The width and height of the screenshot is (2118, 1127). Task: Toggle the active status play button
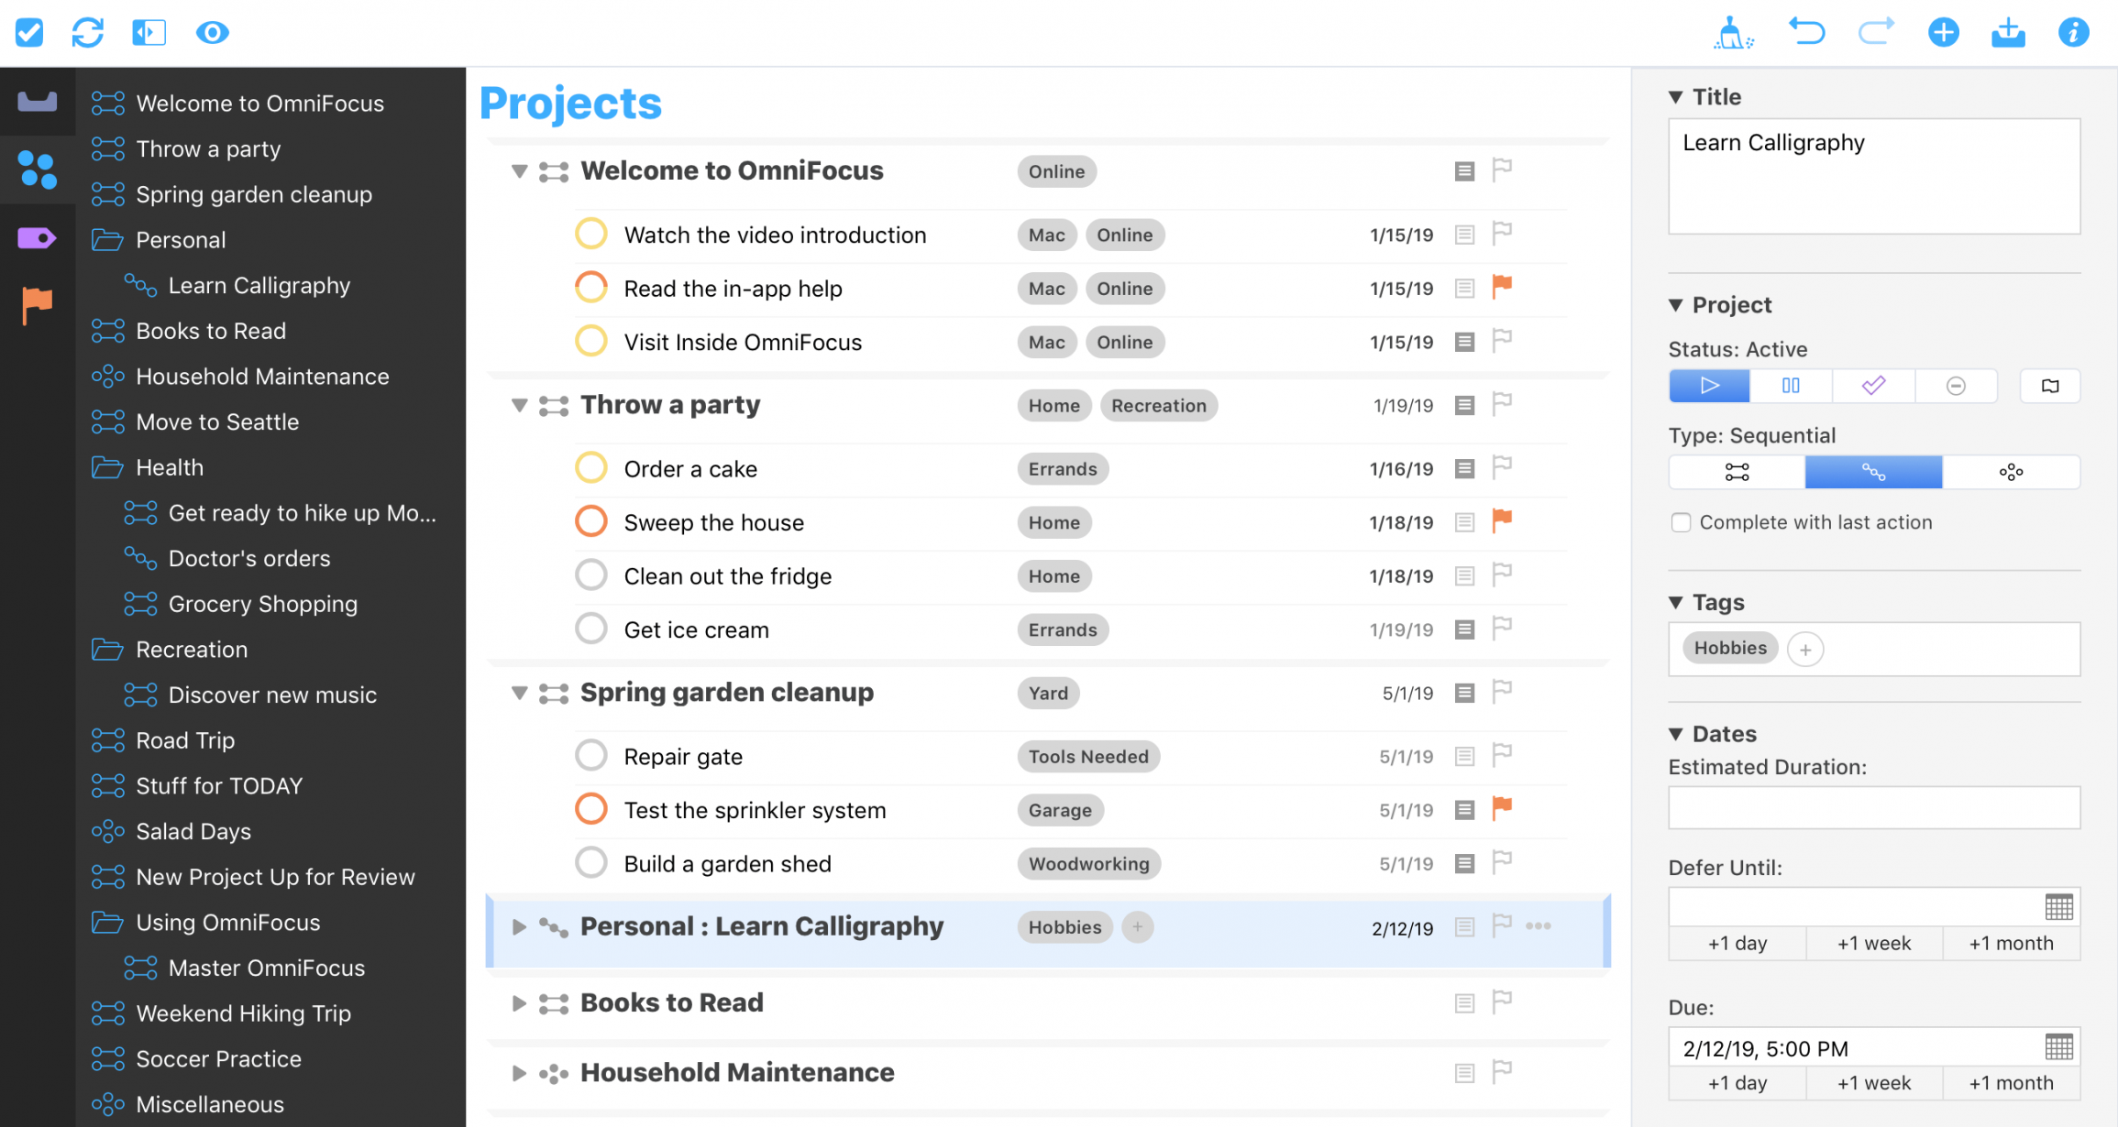click(1709, 387)
